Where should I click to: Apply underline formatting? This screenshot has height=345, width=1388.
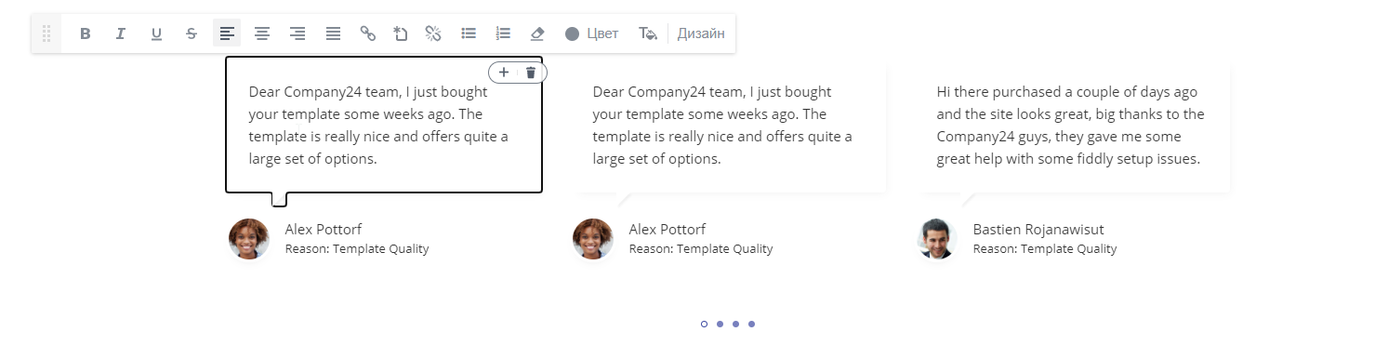click(x=156, y=33)
